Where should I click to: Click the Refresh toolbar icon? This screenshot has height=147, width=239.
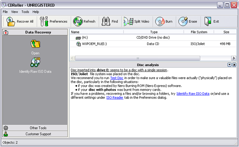click(x=78, y=22)
